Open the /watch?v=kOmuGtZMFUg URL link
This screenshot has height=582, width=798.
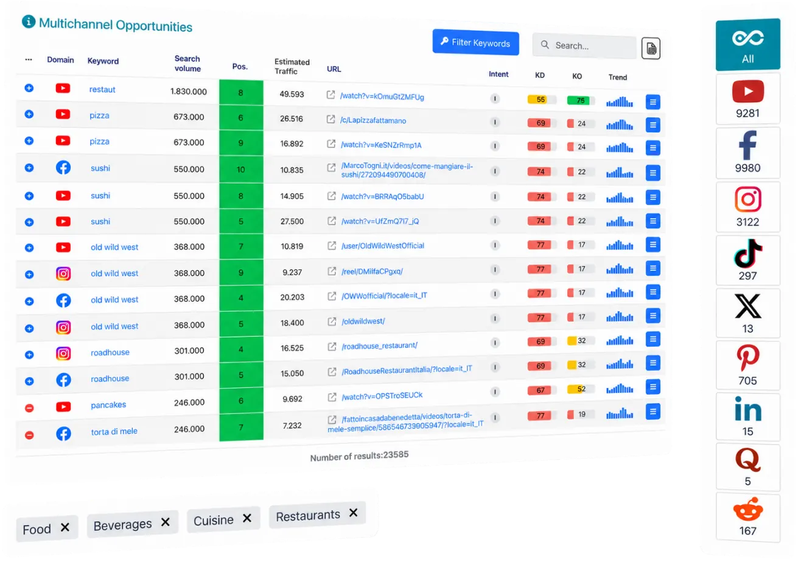pos(382,96)
